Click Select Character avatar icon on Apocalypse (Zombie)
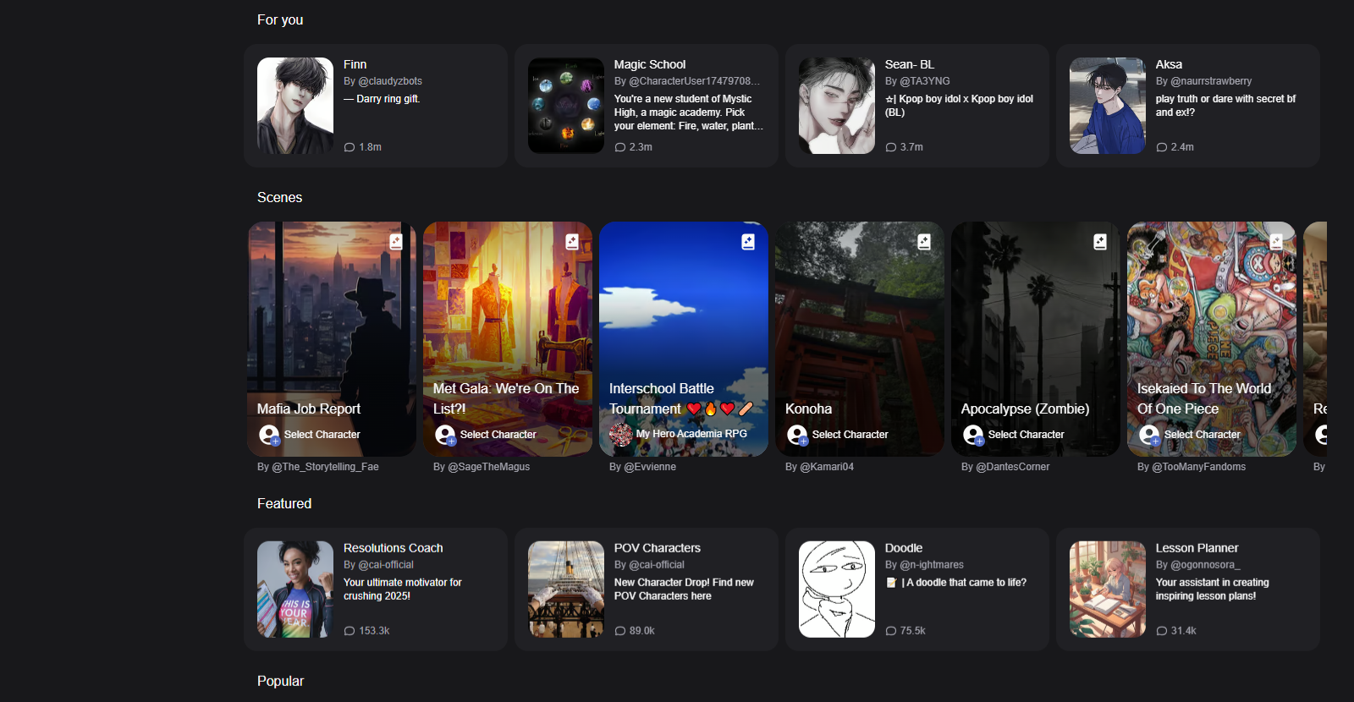The height and width of the screenshot is (702, 1354). point(973,435)
